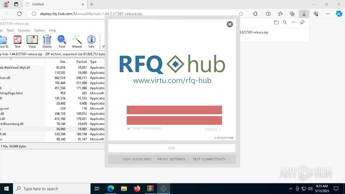The height and width of the screenshot is (194, 345).
Task: Open downloads folder icon in downloads panel
Action: coord(276,22)
